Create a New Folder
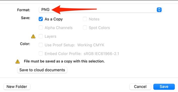 pos(17,87)
